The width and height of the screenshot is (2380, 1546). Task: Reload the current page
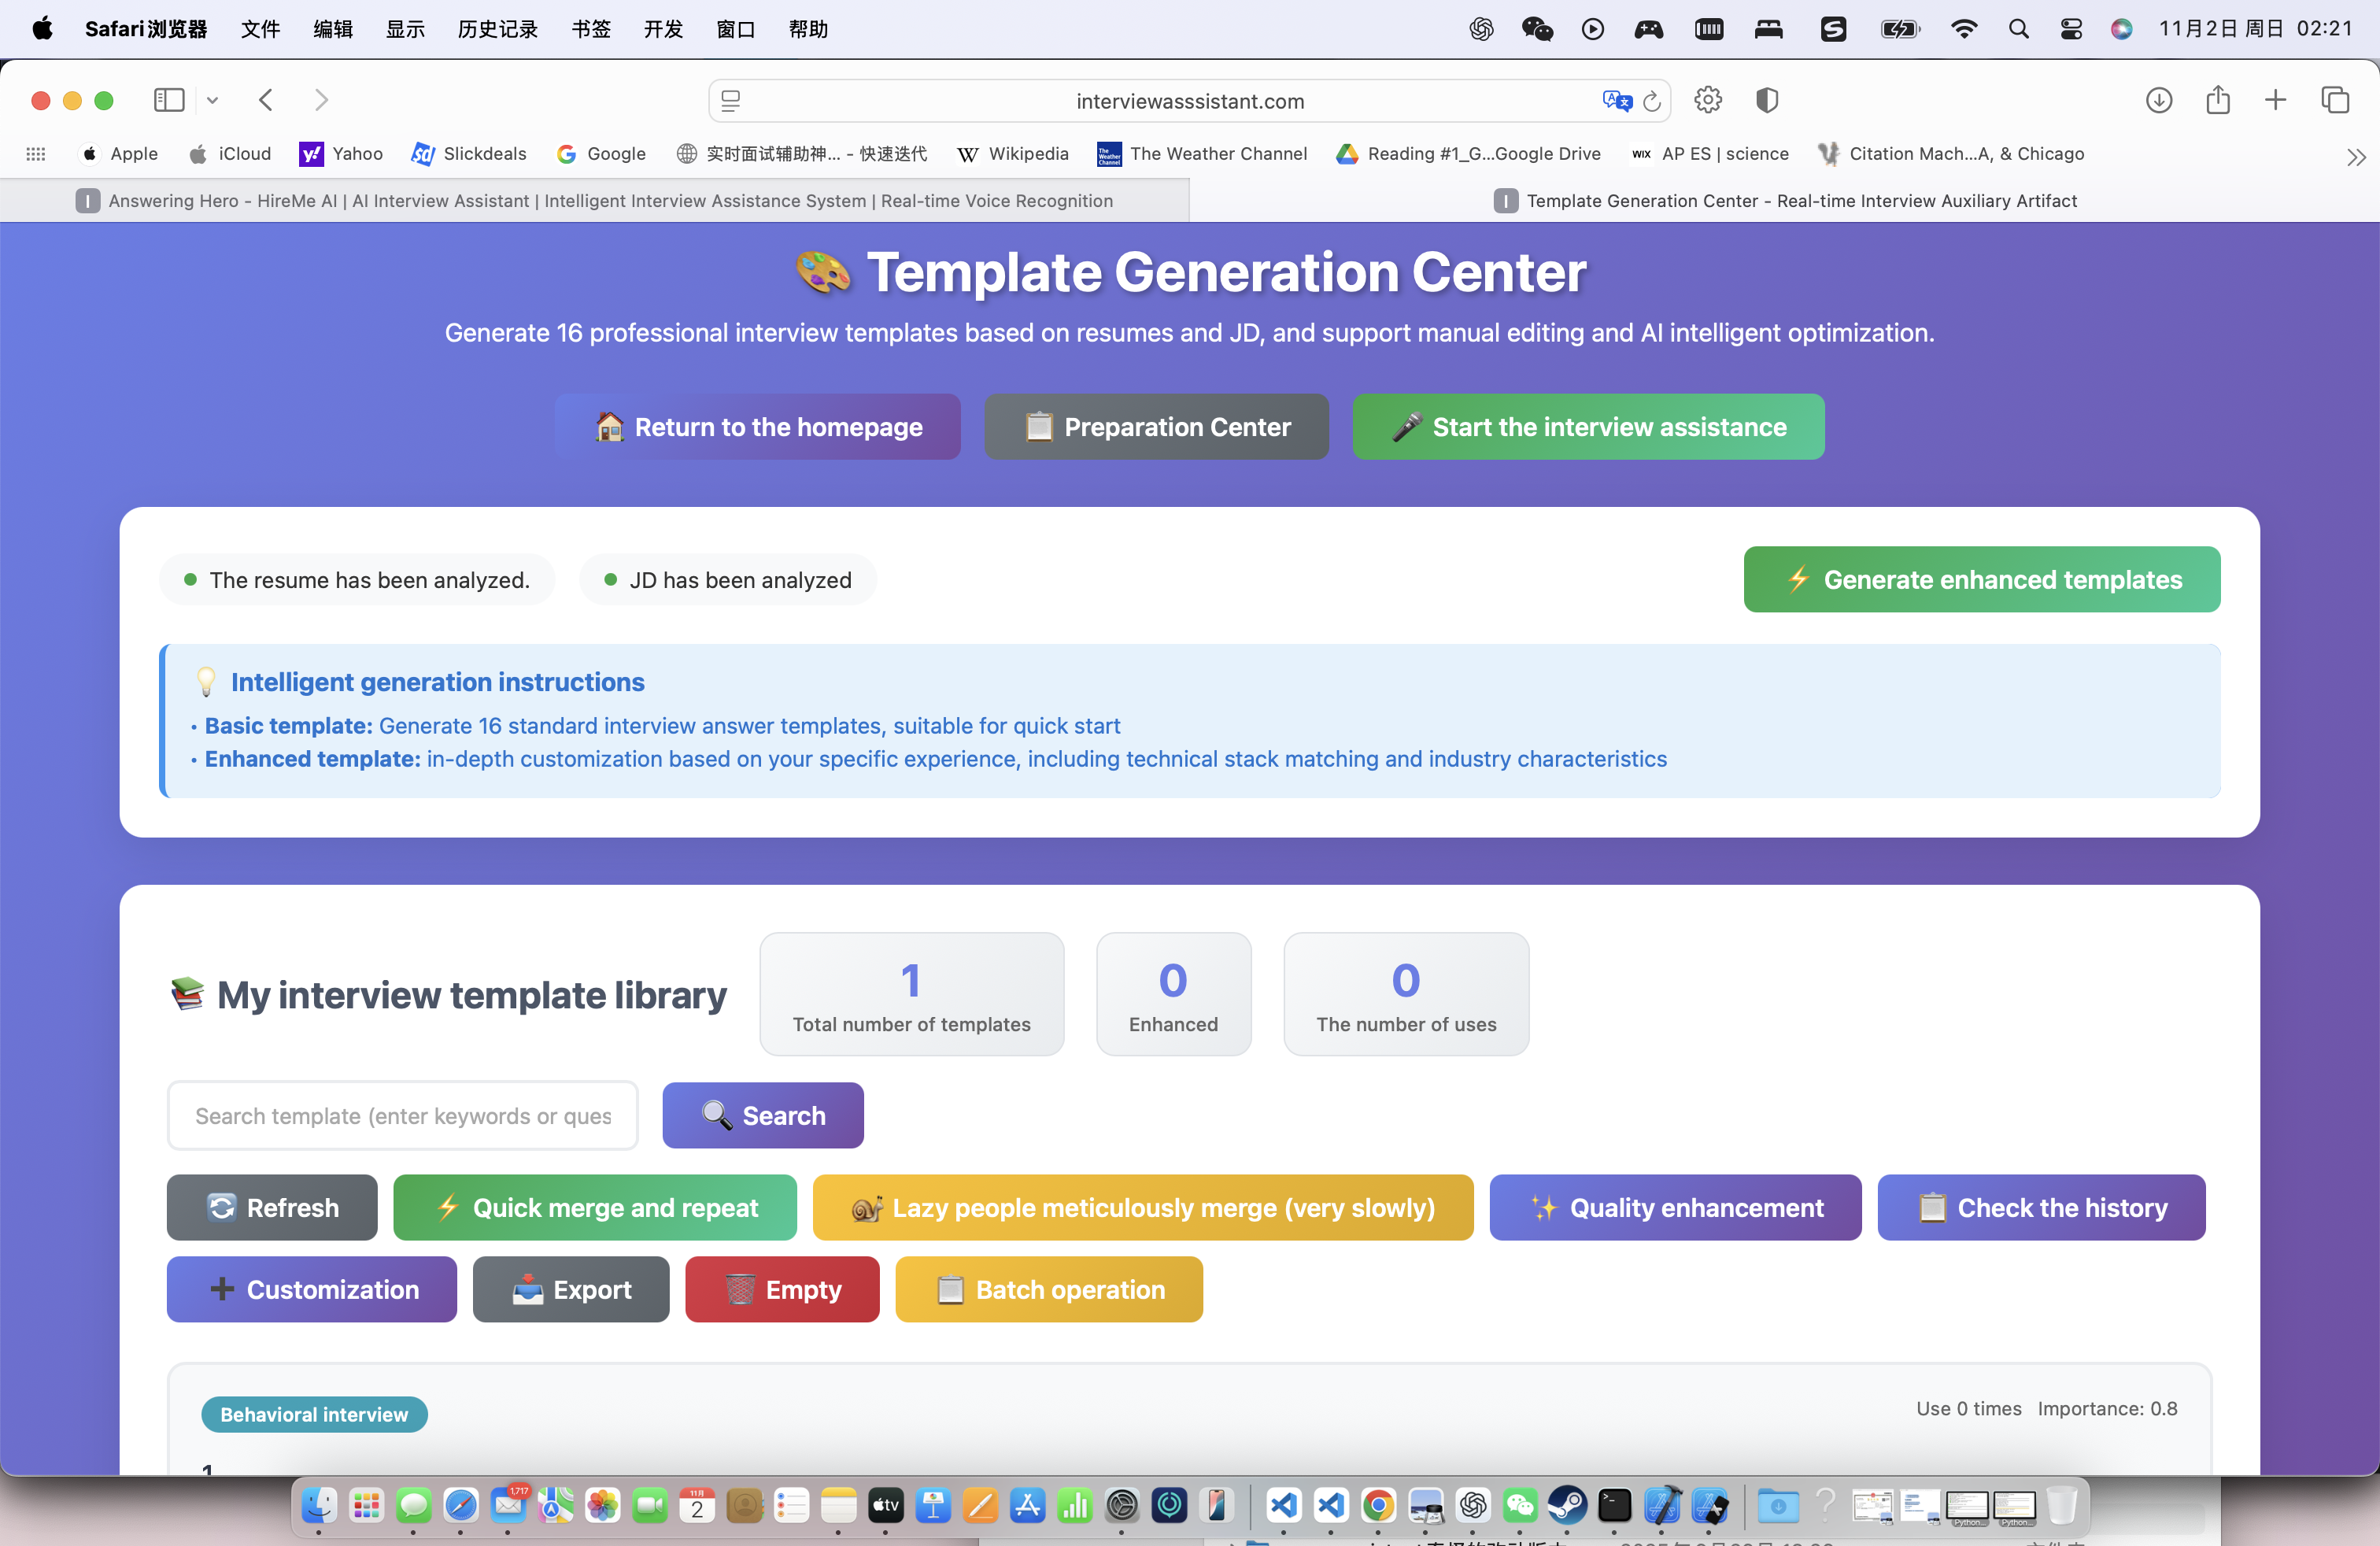pyautogui.click(x=1652, y=101)
